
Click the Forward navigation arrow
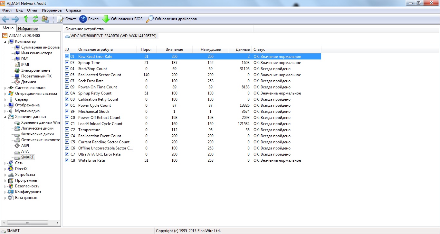pyautogui.click(x=15, y=19)
